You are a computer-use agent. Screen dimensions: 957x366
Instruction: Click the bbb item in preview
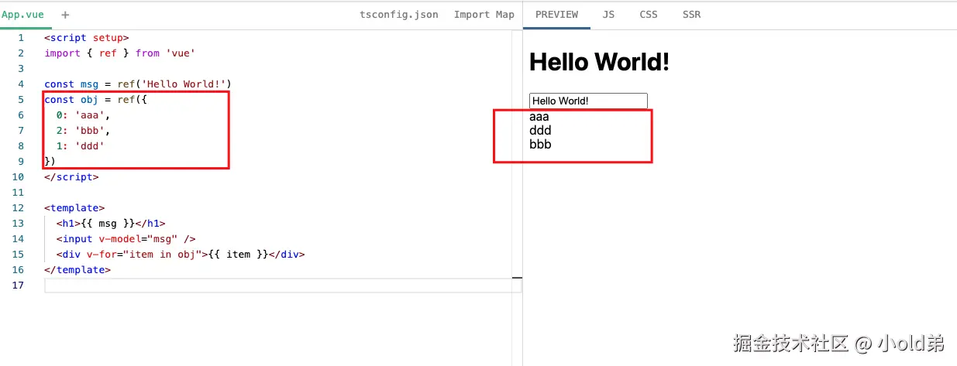(x=540, y=144)
